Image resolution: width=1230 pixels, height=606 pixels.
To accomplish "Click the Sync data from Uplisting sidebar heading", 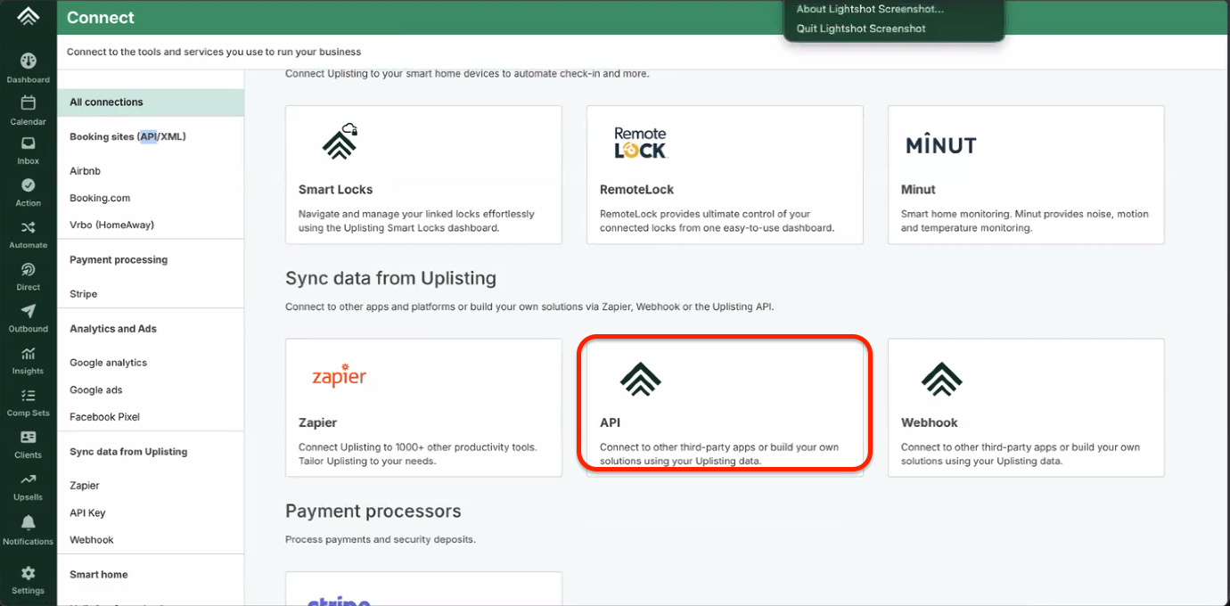I will (x=128, y=452).
